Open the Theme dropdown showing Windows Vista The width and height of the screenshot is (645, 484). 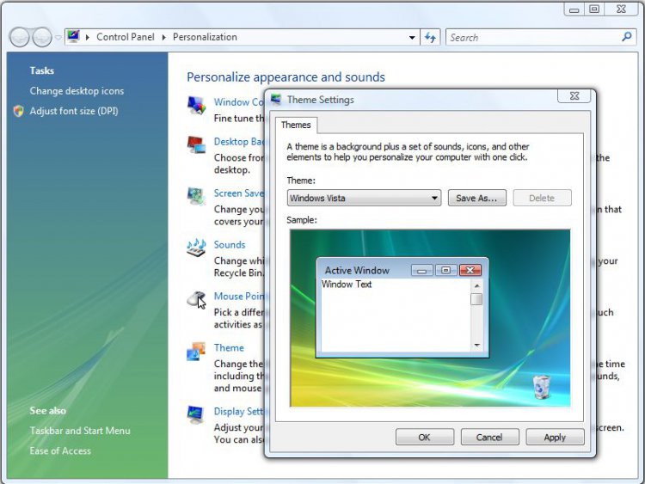364,198
